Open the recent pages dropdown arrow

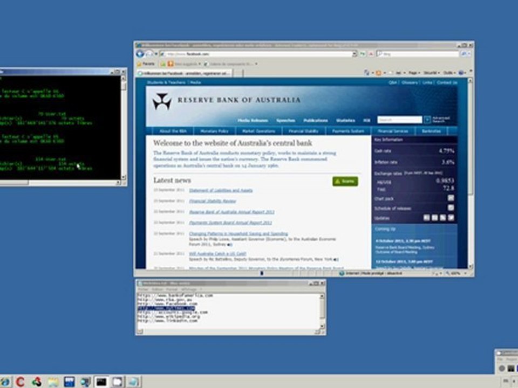point(155,54)
